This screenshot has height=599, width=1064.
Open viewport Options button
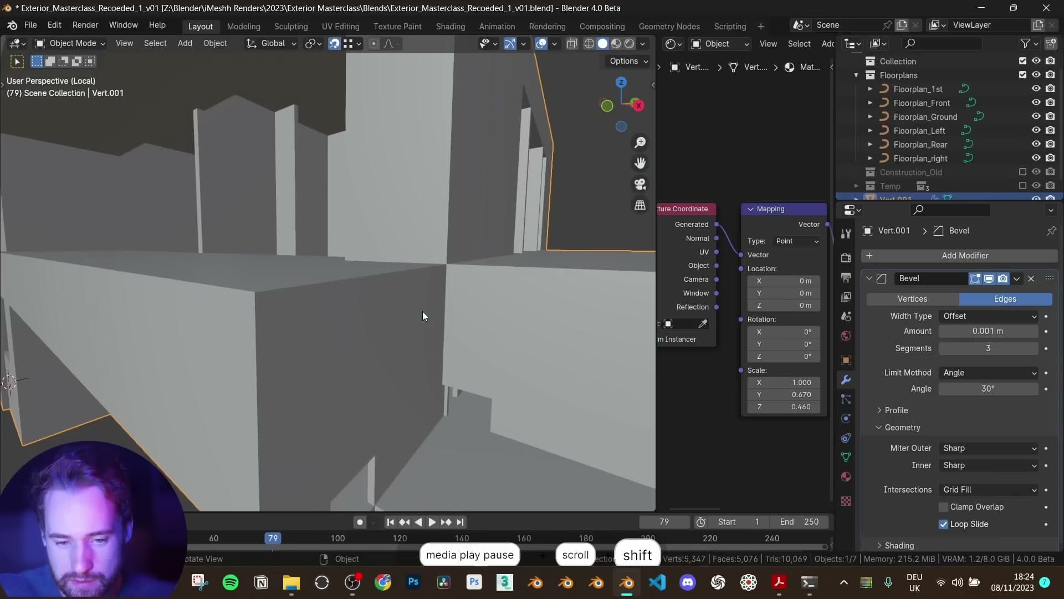[629, 61]
